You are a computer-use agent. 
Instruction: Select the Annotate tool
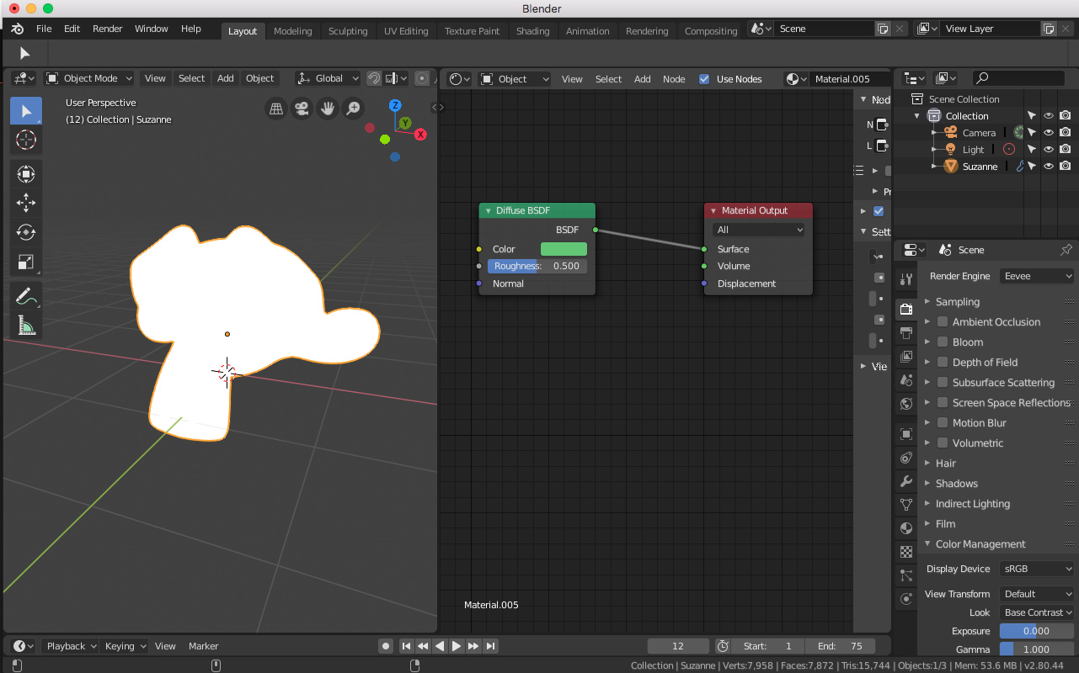[26, 295]
